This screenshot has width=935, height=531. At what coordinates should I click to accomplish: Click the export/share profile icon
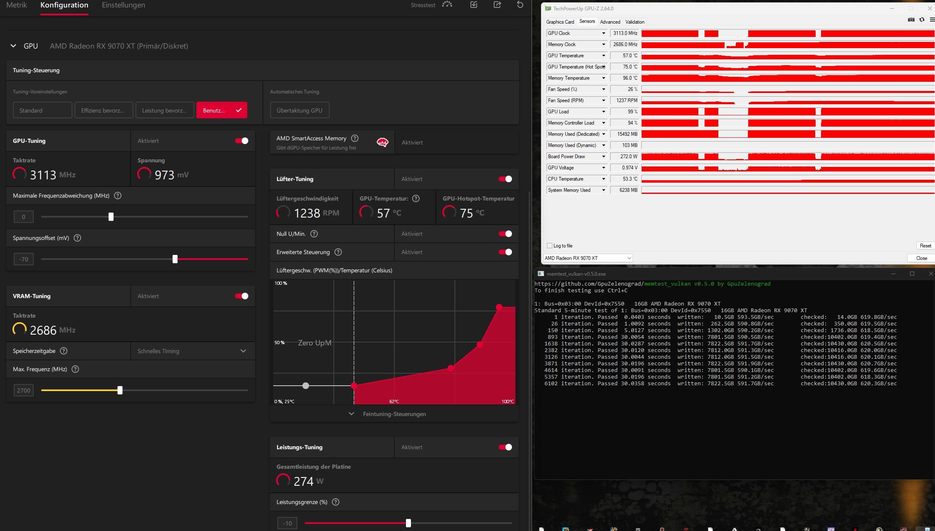click(x=497, y=5)
